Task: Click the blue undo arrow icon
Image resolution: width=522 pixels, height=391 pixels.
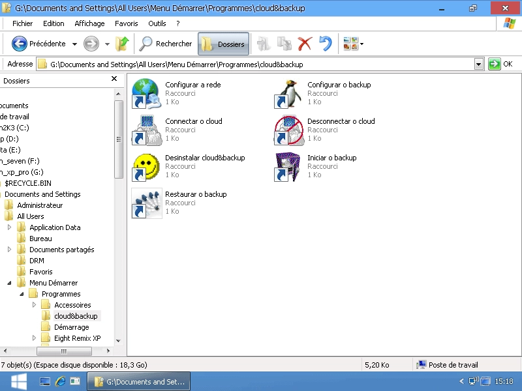Action: (x=325, y=44)
